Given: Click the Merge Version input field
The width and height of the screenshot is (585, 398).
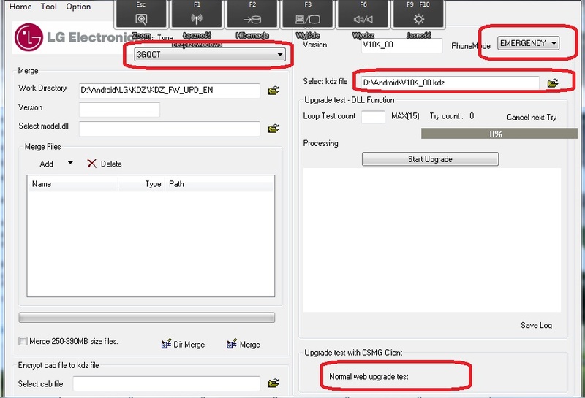Looking at the screenshot, I should (x=119, y=110).
